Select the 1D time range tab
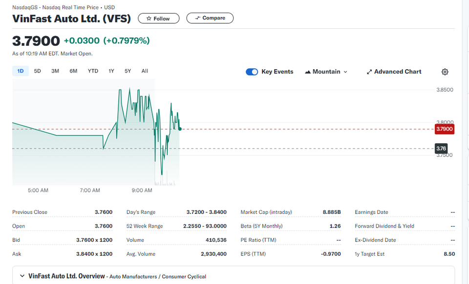The height and width of the screenshot is (284, 469). 21,71
